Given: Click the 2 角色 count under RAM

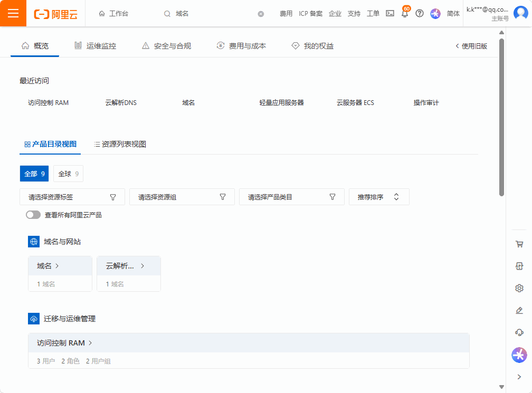Looking at the screenshot, I should 70,361.
